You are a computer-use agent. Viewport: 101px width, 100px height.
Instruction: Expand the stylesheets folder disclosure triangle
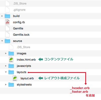[6, 85]
